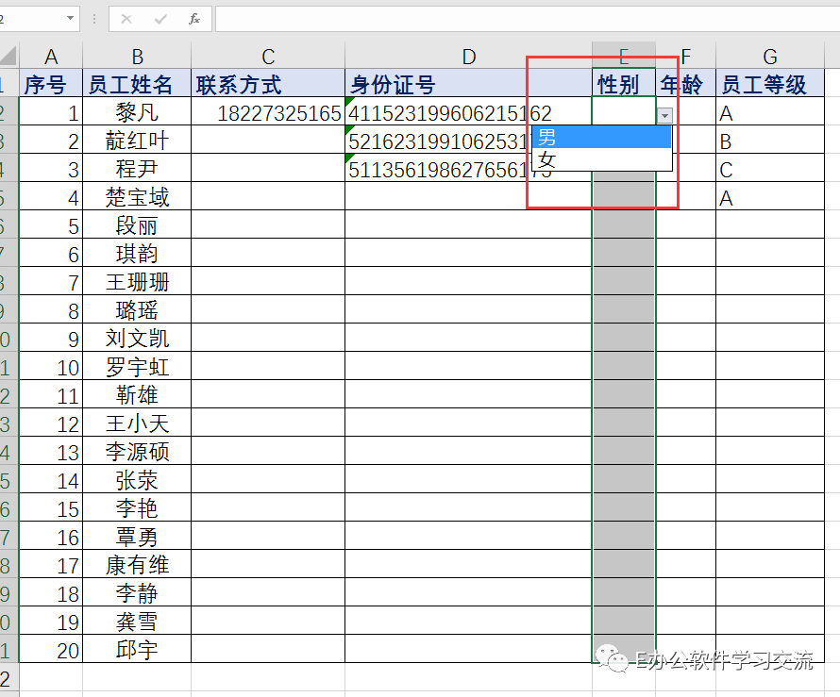Image resolution: width=840 pixels, height=697 pixels.
Task: Click the name cell 李源硕
Action: pos(137,451)
